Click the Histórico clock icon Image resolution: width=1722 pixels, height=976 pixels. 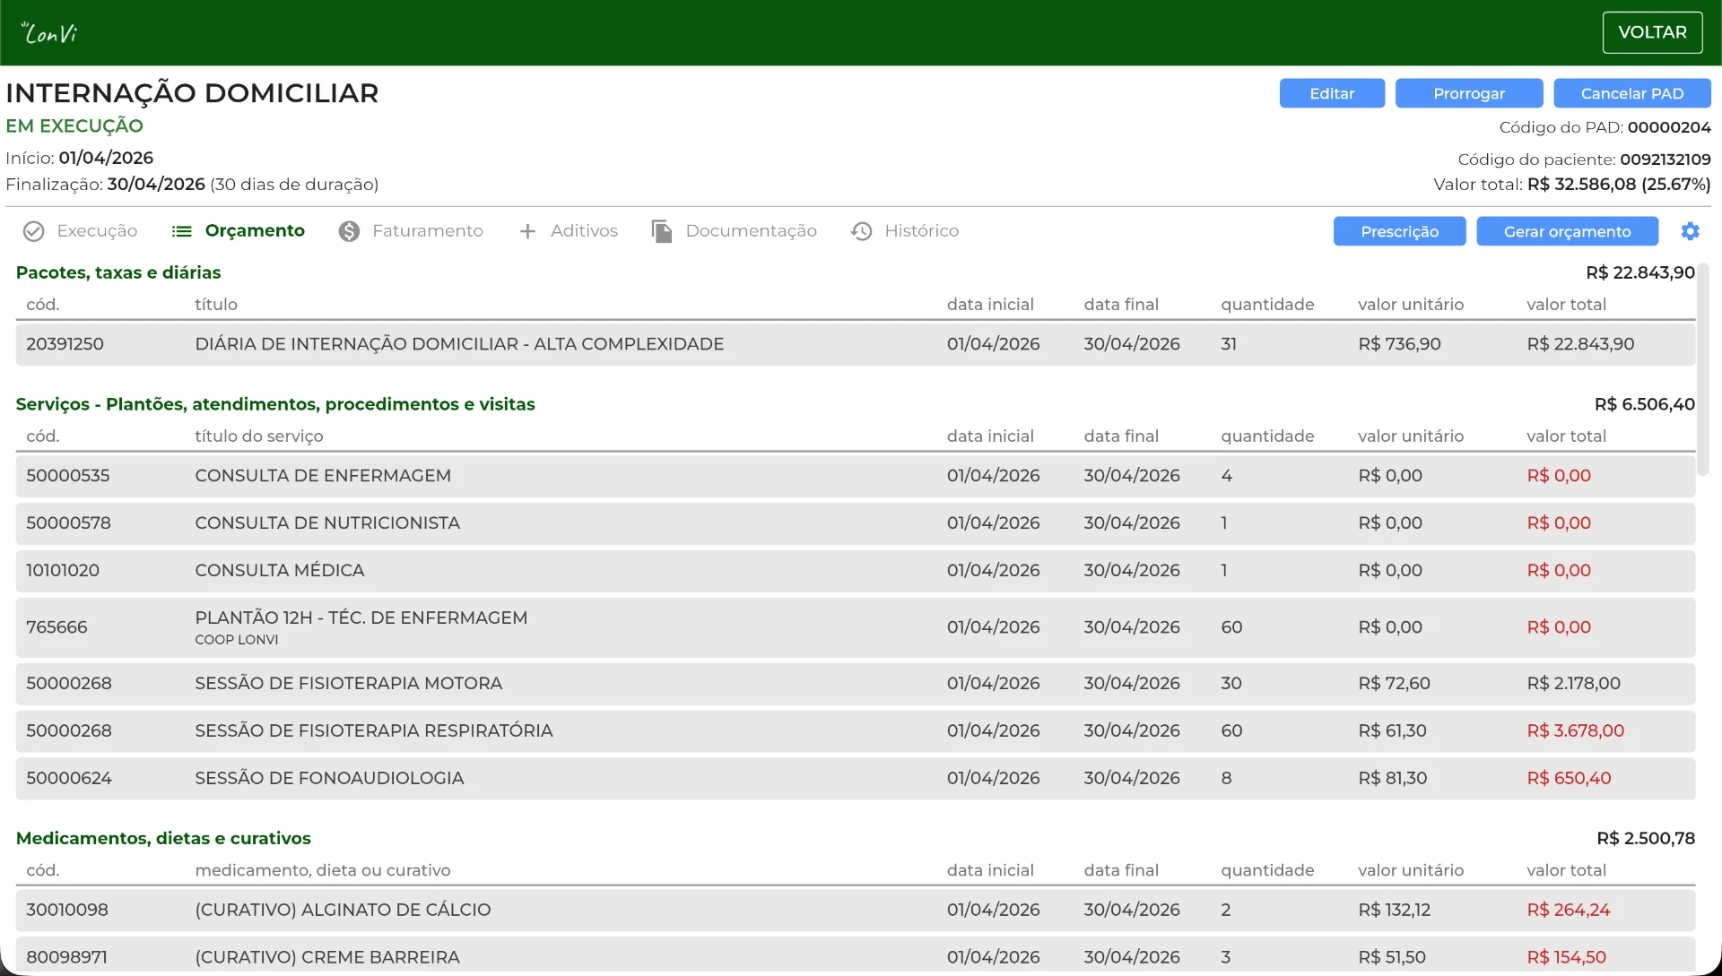[x=861, y=231]
